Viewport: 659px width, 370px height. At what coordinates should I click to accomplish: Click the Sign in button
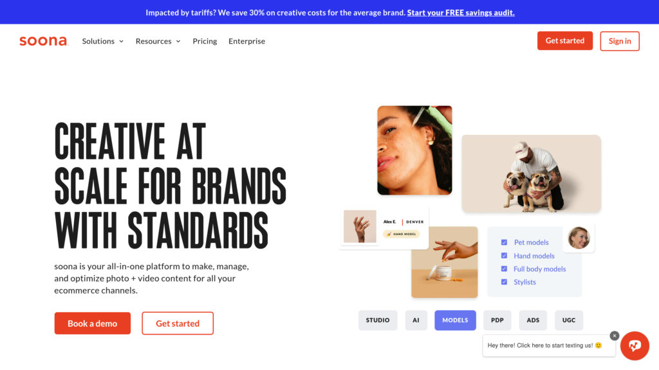point(620,41)
